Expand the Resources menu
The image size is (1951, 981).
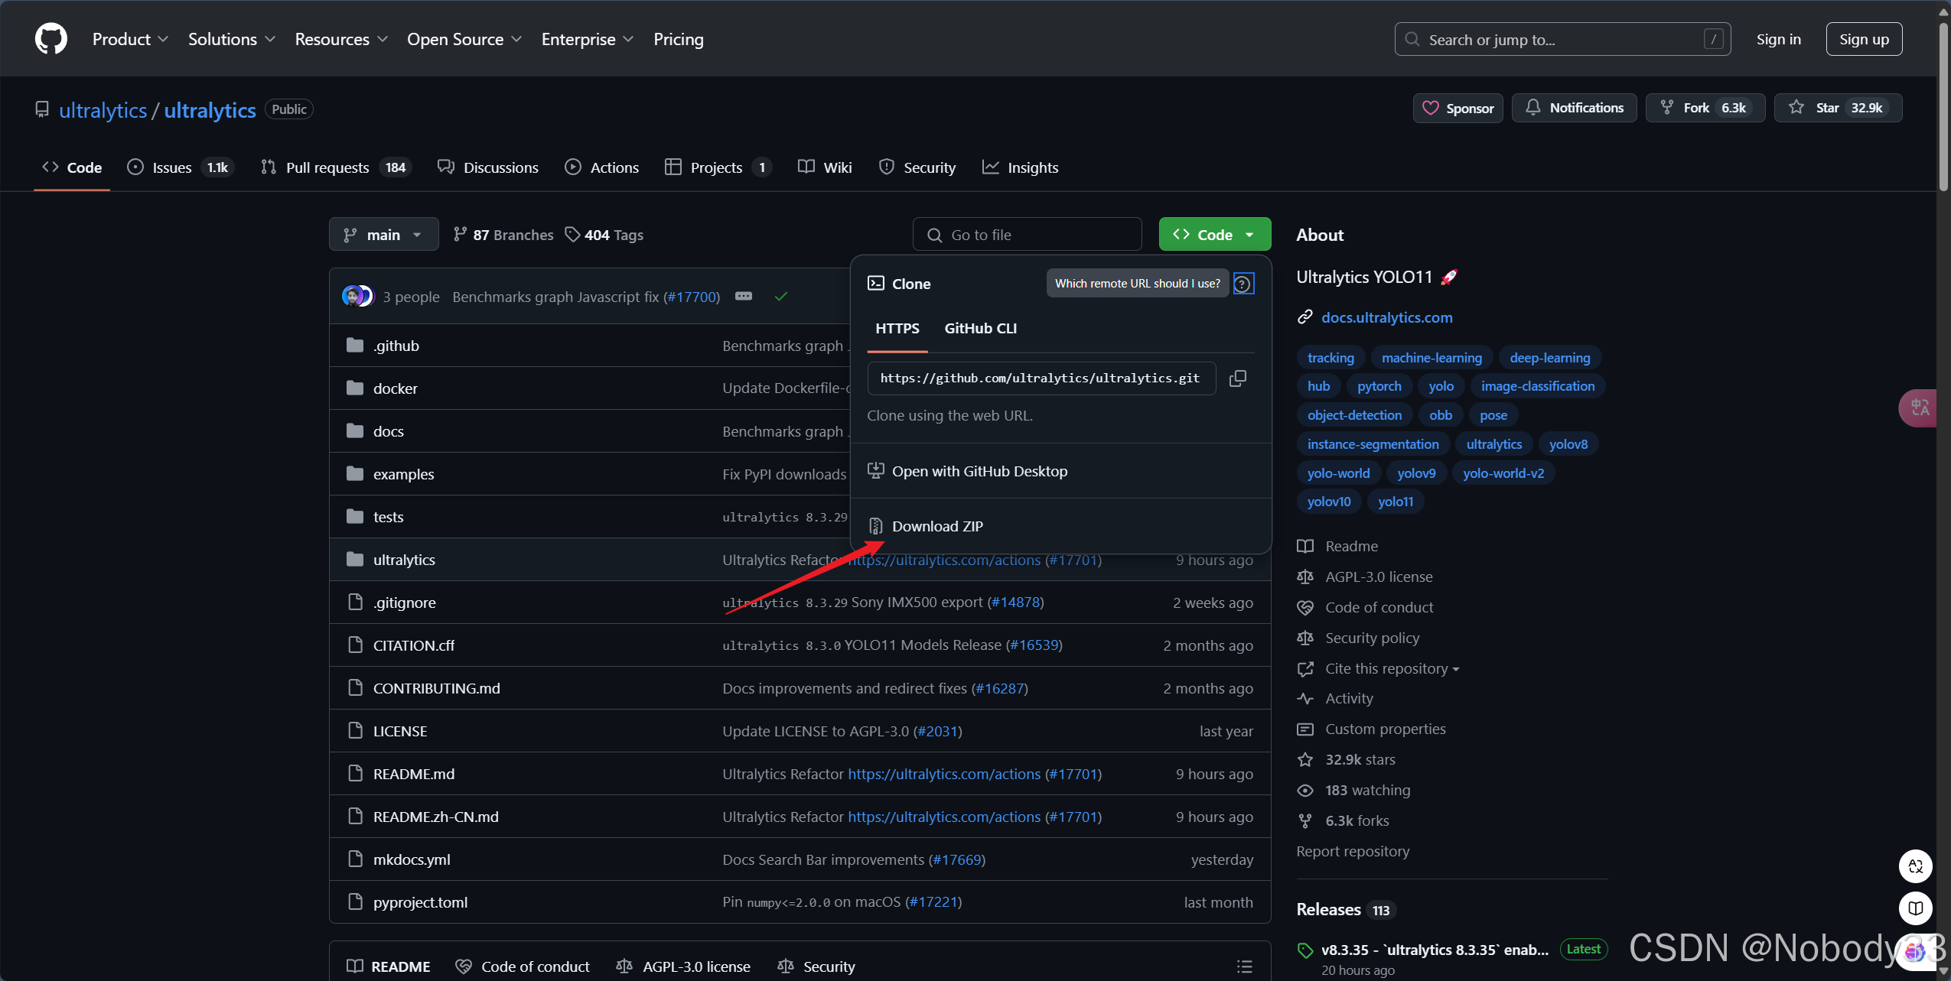click(x=341, y=39)
